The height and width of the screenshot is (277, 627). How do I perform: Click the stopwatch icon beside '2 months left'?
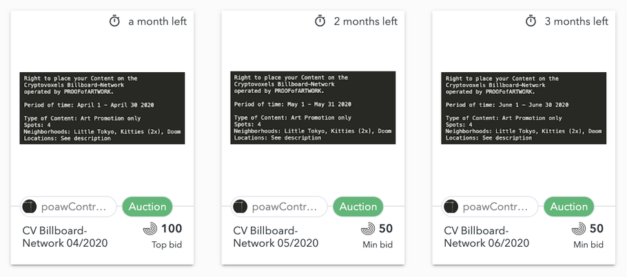pyautogui.click(x=320, y=21)
